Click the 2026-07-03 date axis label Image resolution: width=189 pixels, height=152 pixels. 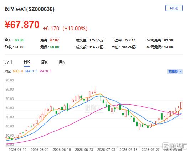[106, 150]
